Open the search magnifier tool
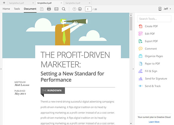This screenshot has height=125, width=174. (64, 9)
